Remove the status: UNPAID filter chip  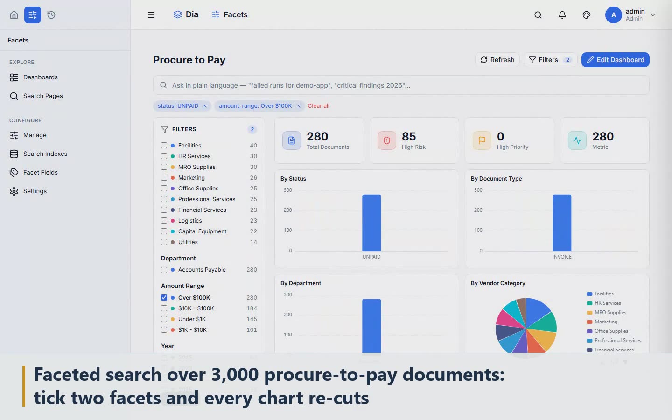point(205,106)
